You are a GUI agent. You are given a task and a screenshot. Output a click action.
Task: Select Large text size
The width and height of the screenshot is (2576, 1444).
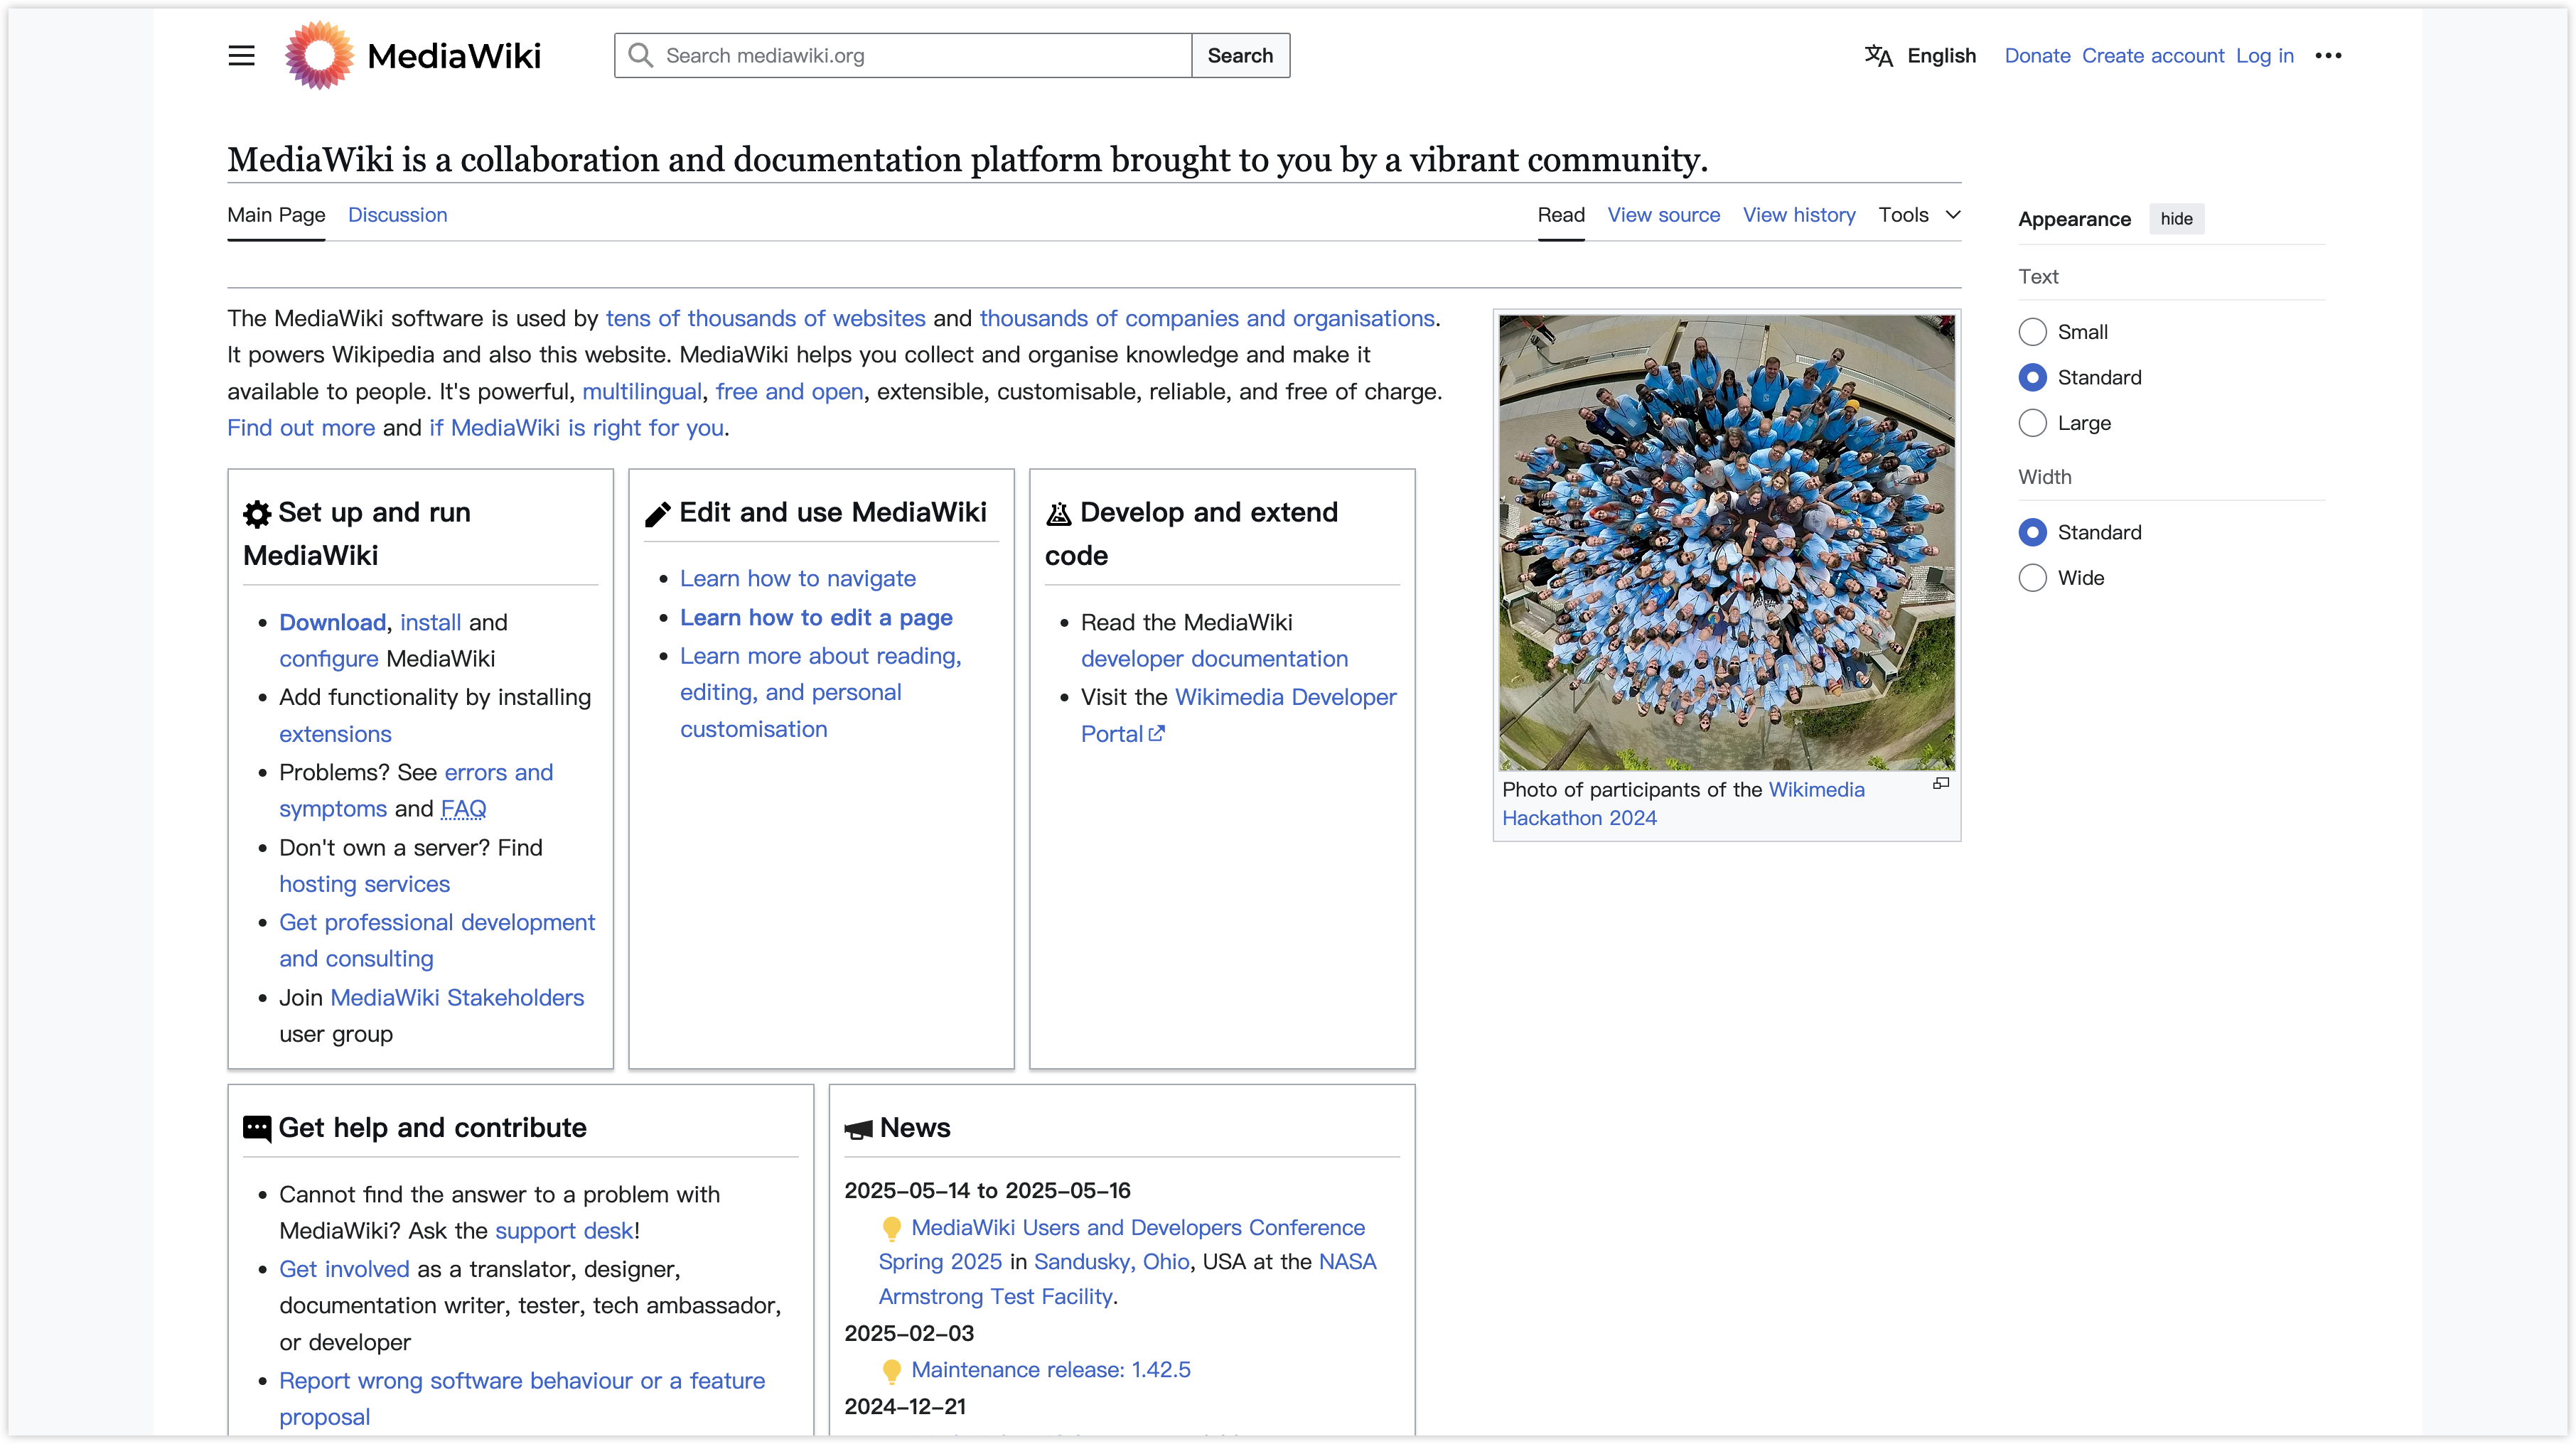click(2032, 423)
